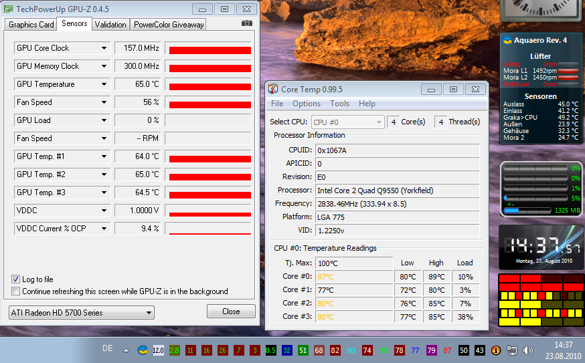585x363 pixels.
Task: Enable continue refreshing in background checkbox
Action: pyautogui.click(x=15, y=291)
